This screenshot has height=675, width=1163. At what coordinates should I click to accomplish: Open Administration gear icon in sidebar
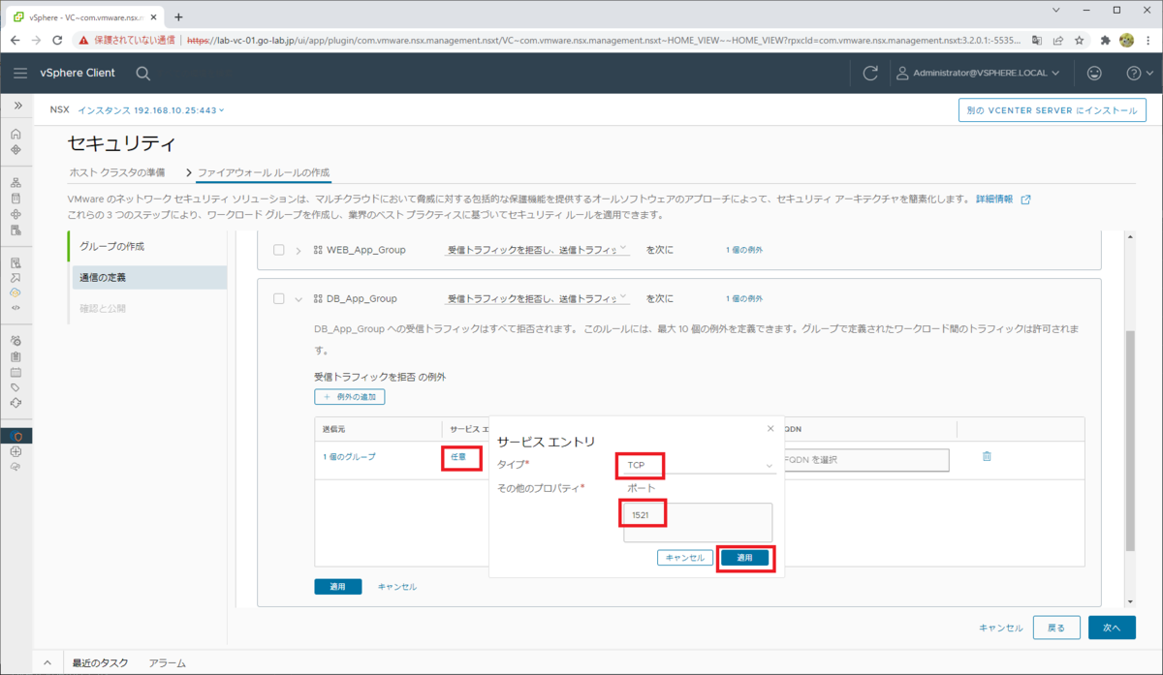[16, 341]
